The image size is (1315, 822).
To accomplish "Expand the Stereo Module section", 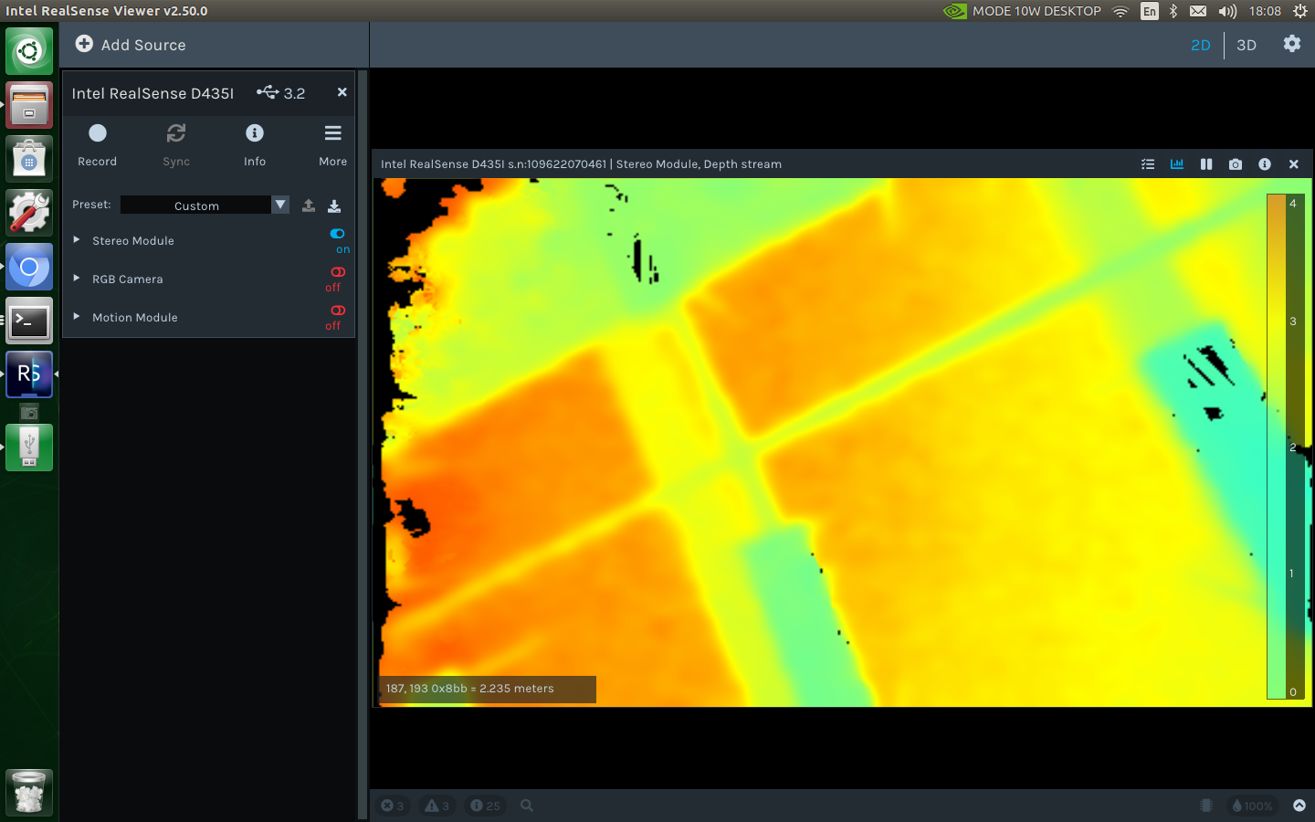I will tap(77, 239).
